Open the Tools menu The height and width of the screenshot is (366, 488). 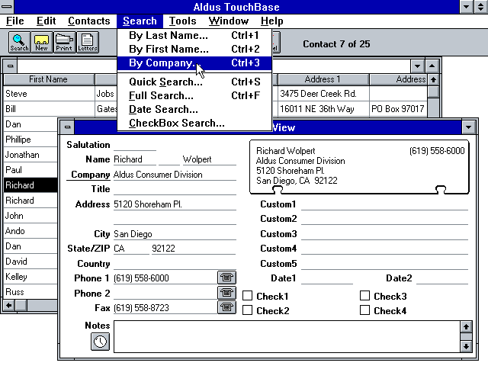183,21
